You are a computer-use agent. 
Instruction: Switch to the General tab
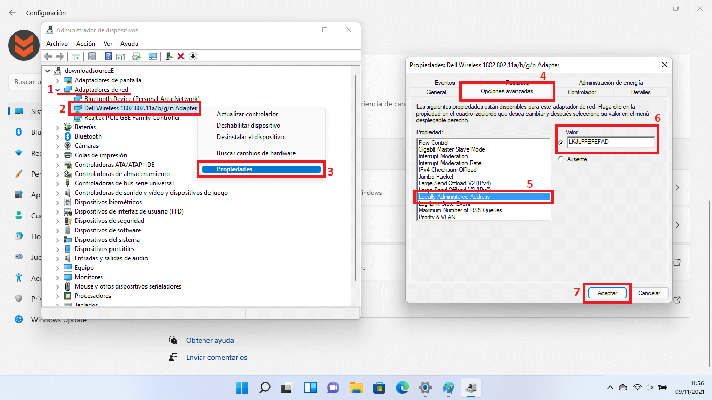tap(436, 92)
